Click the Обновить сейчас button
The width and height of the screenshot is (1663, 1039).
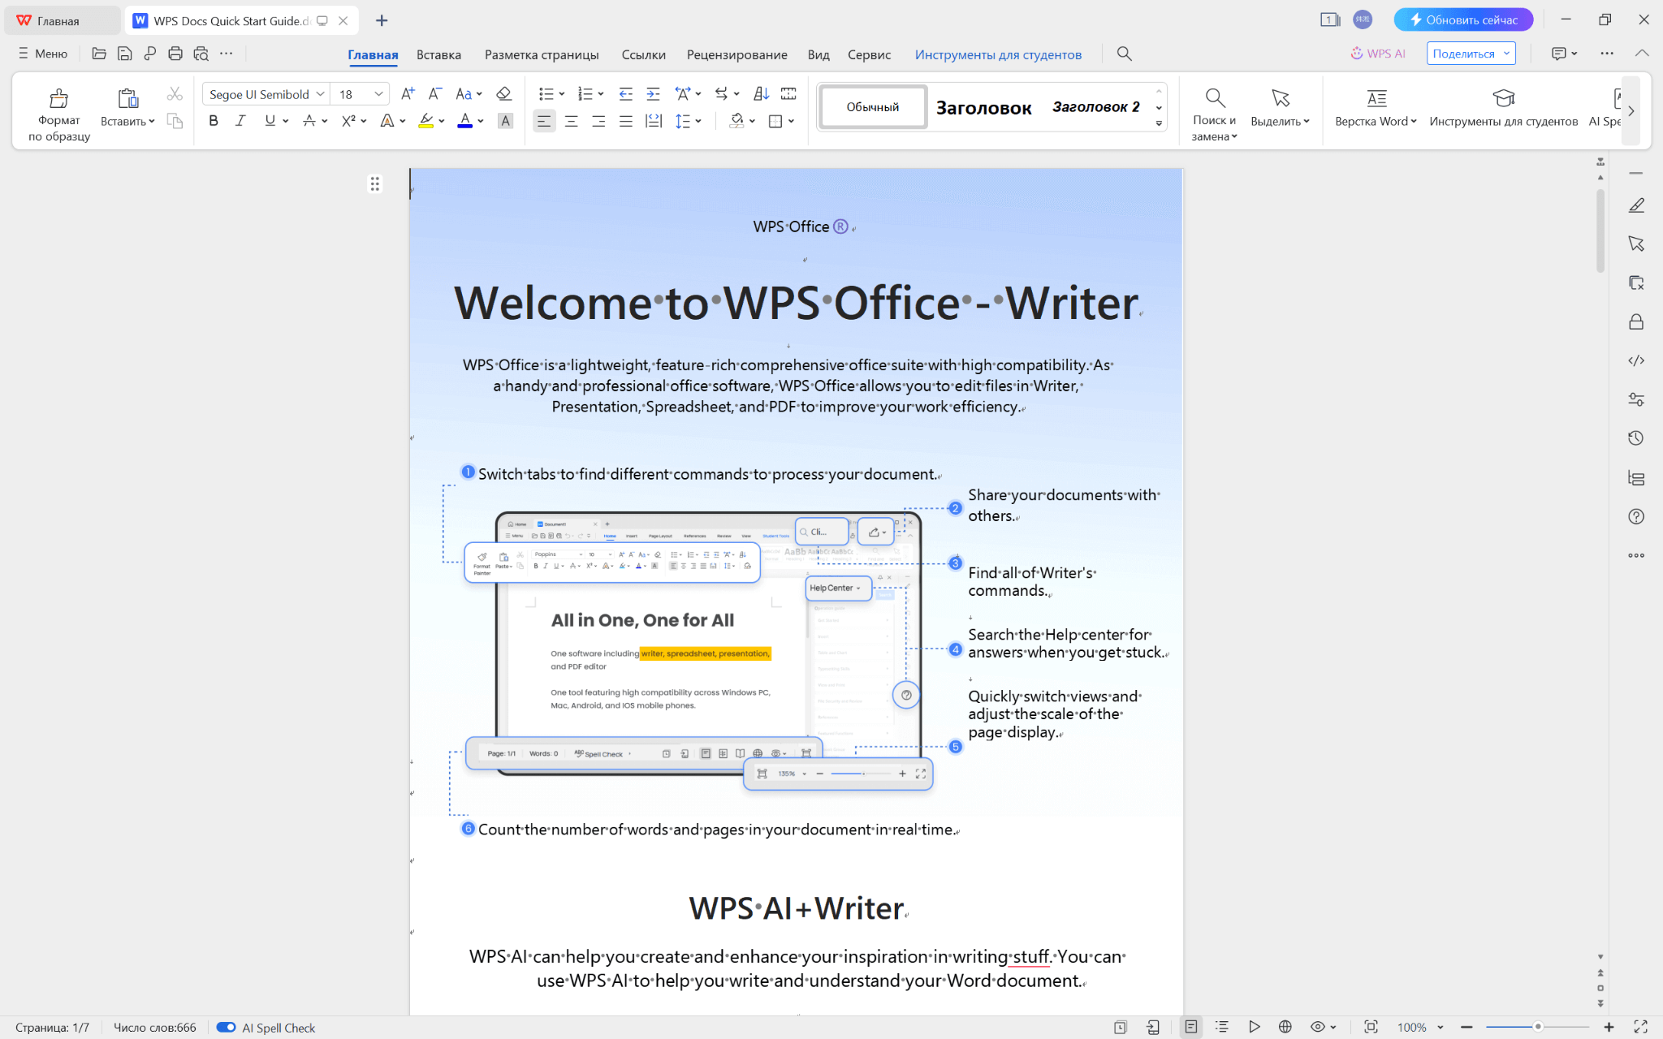[x=1462, y=19]
